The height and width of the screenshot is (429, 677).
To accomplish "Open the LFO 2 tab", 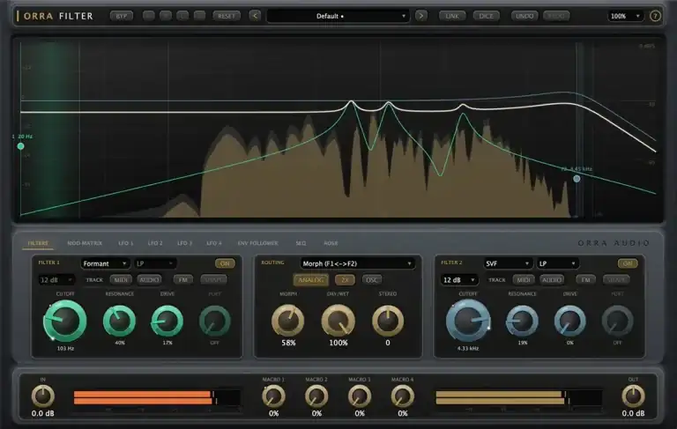I will 155,243.
